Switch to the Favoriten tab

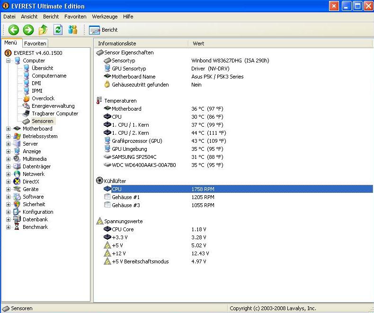(36, 43)
